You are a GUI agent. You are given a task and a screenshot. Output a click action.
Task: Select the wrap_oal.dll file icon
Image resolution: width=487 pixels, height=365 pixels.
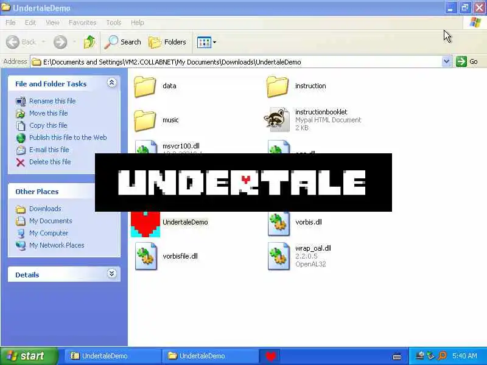pyautogui.click(x=279, y=256)
